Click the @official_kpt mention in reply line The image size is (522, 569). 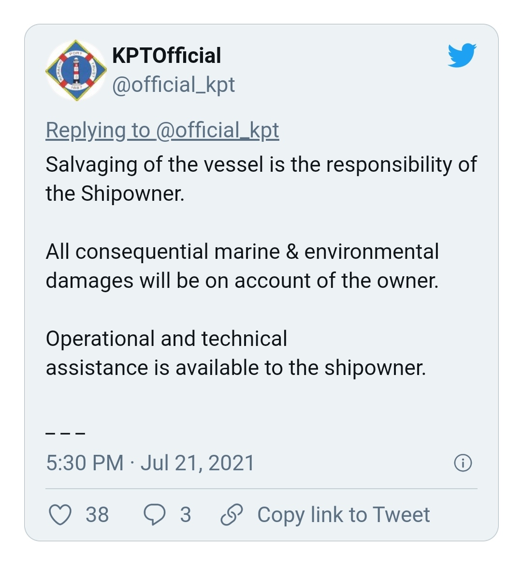point(217,130)
